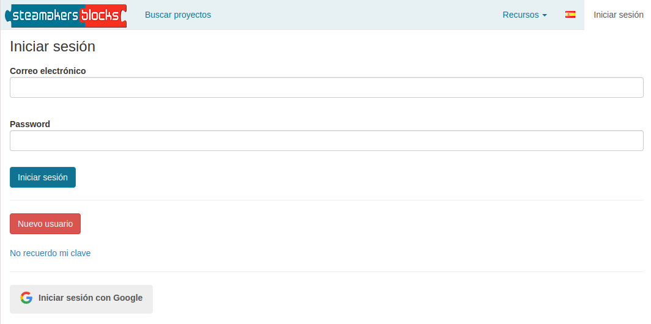The height and width of the screenshot is (324, 651).
Task: Open the "No recuerdo mi clave" link
Action: coord(50,253)
